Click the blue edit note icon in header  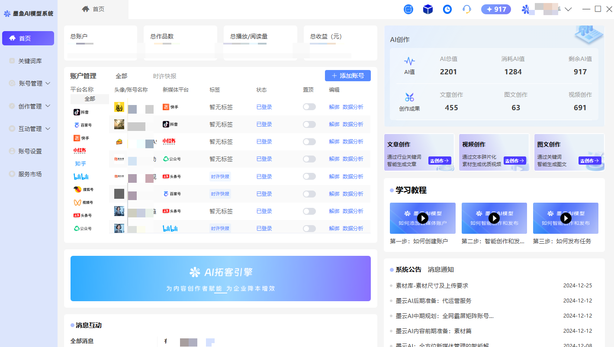[x=408, y=9]
